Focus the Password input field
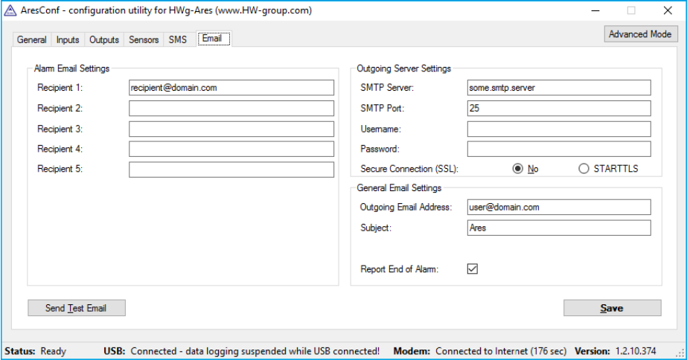Screen dimensions: 687x360 (558, 149)
